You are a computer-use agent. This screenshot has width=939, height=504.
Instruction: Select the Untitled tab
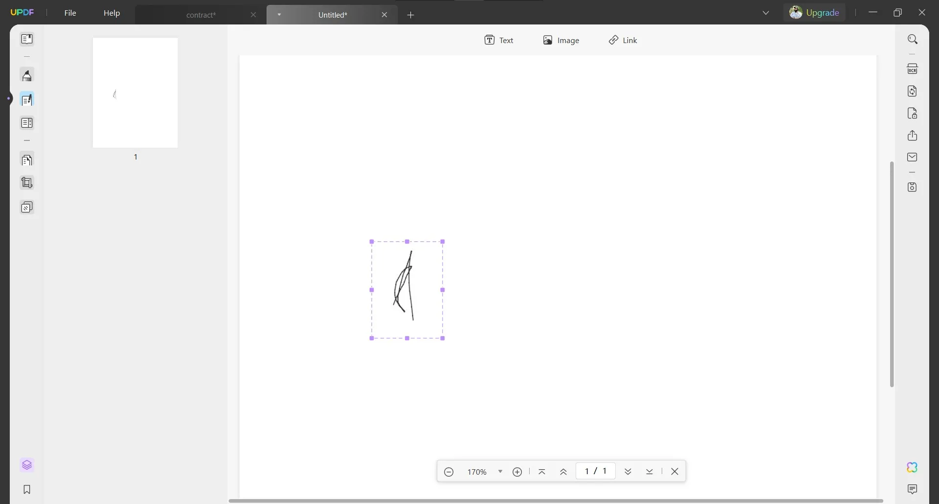tap(333, 15)
